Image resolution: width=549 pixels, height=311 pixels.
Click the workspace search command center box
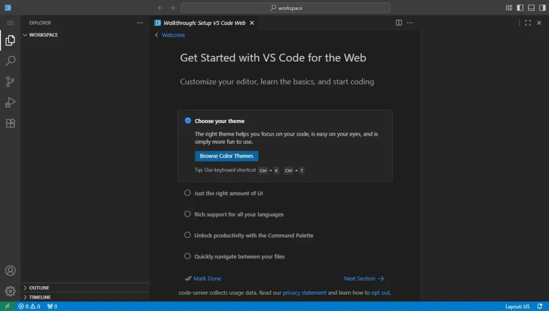tap(286, 8)
